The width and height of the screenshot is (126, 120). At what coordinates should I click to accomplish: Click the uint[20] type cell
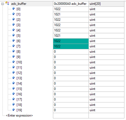pos(106,4)
